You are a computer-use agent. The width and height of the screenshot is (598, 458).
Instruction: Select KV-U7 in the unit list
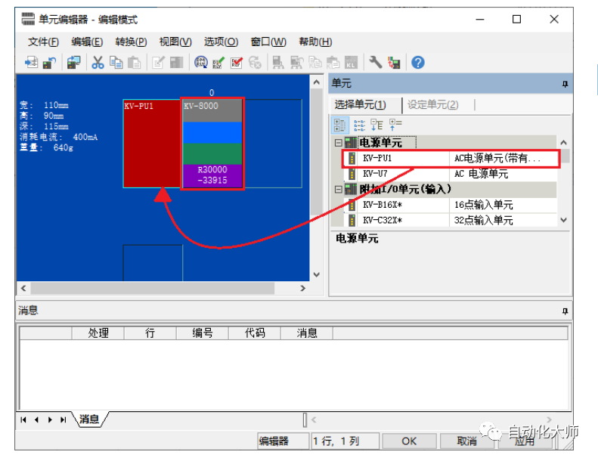pos(450,174)
